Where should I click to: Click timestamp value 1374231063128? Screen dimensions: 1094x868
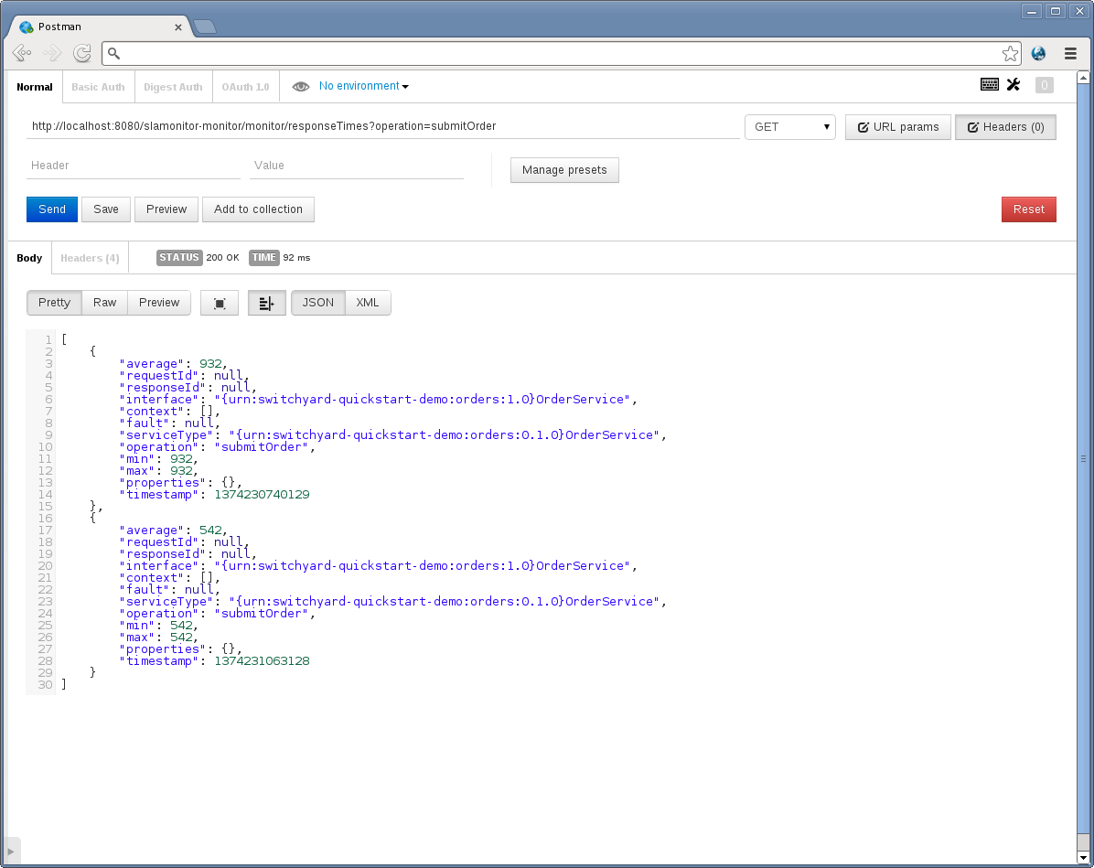[262, 661]
